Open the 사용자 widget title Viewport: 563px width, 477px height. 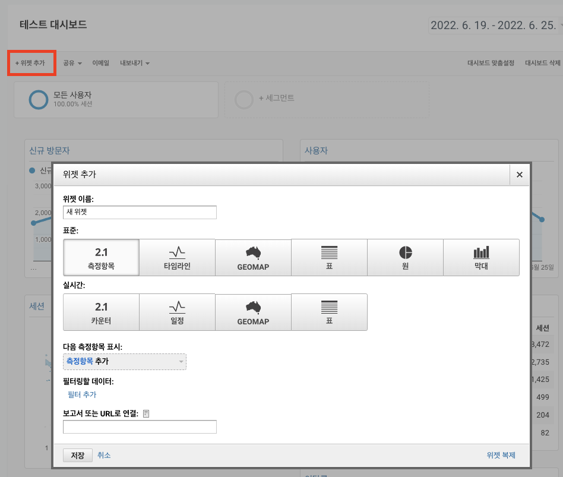(317, 150)
